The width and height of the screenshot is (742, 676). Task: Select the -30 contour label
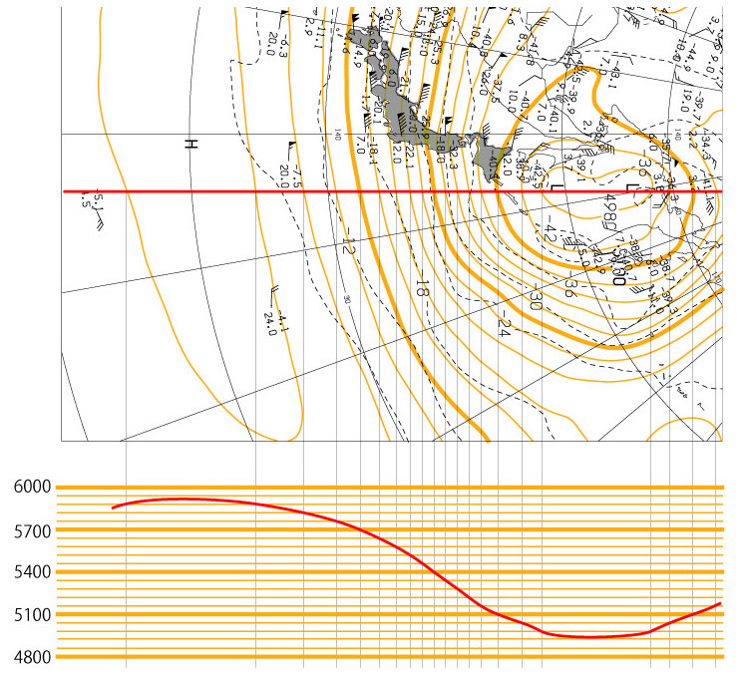537,297
